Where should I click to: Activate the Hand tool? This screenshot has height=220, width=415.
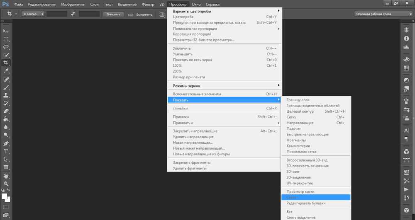point(6,175)
